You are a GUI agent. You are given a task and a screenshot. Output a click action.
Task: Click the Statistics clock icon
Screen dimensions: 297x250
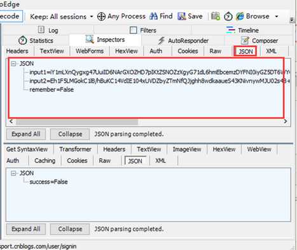(22, 40)
